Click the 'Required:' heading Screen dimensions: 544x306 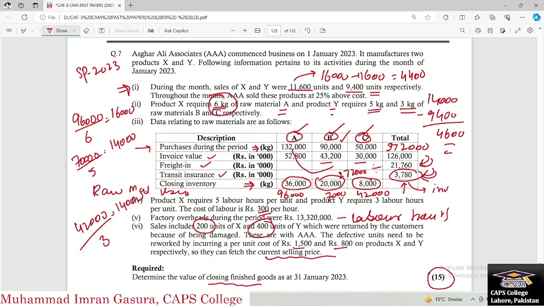[148, 268]
